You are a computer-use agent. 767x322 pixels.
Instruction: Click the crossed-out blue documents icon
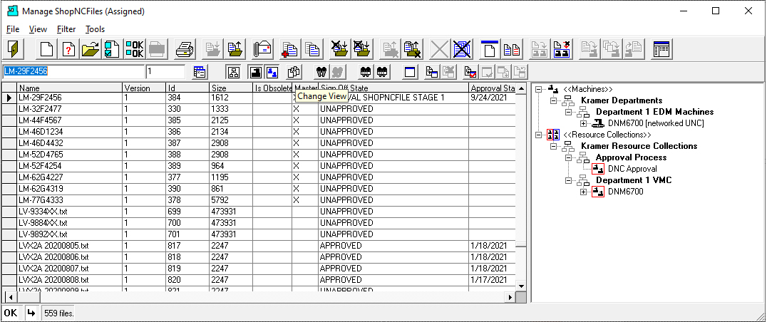pyautogui.click(x=461, y=49)
